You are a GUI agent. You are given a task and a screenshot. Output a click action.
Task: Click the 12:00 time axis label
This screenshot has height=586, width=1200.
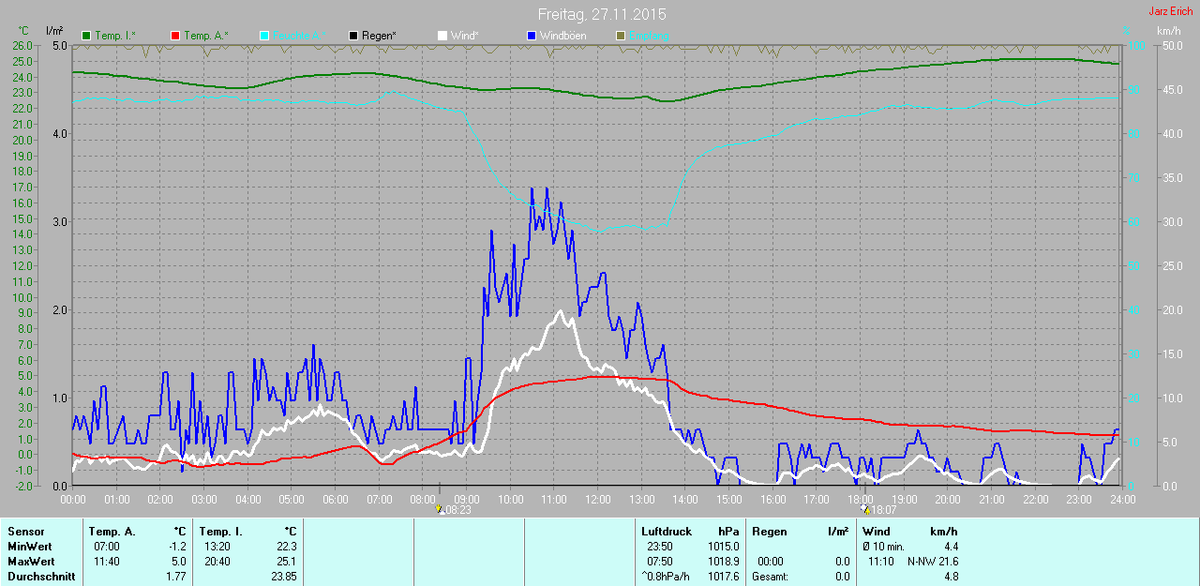coord(597,500)
